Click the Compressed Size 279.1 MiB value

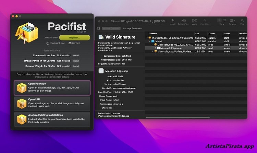tap(126, 56)
